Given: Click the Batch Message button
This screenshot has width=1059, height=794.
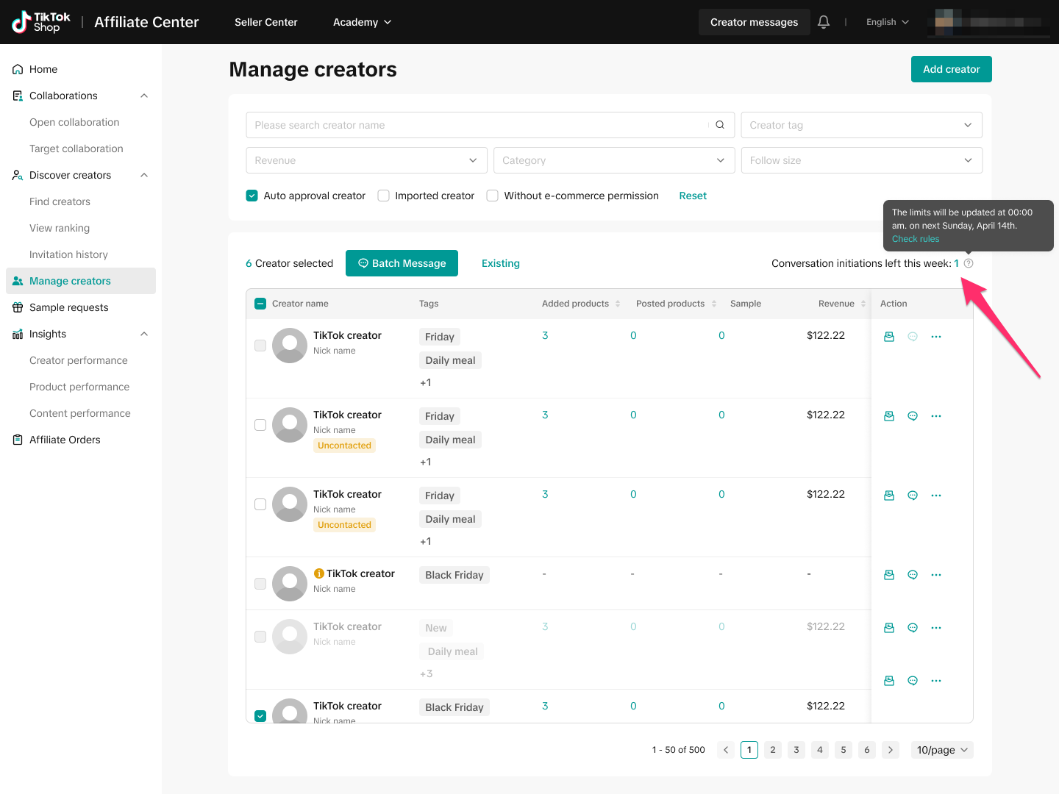Looking at the screenshot, I should tap(402, 263).
